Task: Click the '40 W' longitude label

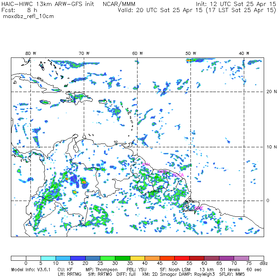Action: point(244,53)
